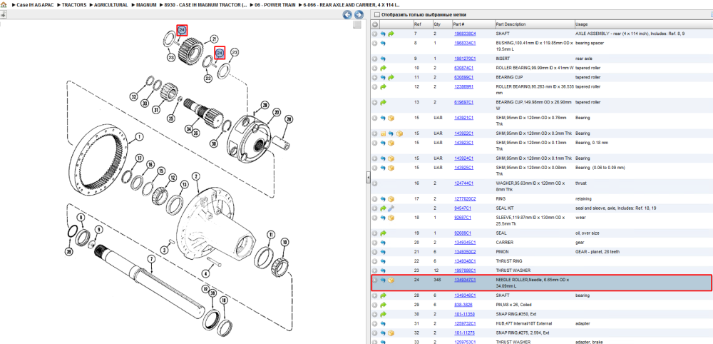Image resolution: width=713 pixels, height=344 pixels.
Task: Click the add-all circle in table header
Action: (x=375, y=24)
